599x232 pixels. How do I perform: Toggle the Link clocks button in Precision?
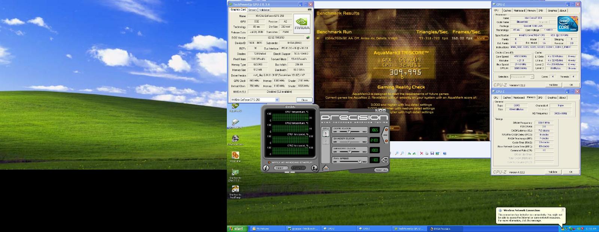(x=386, y=135)
